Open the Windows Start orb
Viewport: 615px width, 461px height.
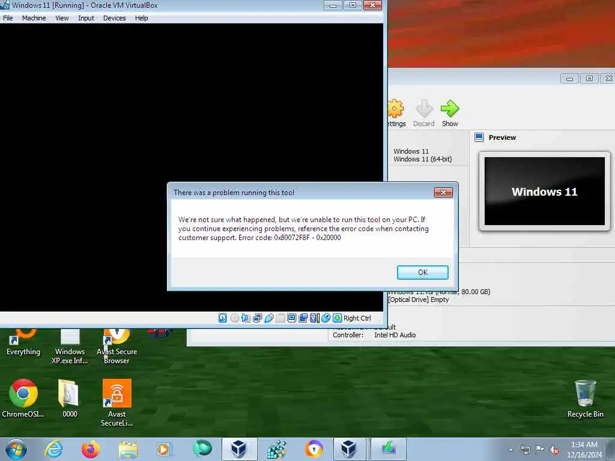(x=16, y=449)
